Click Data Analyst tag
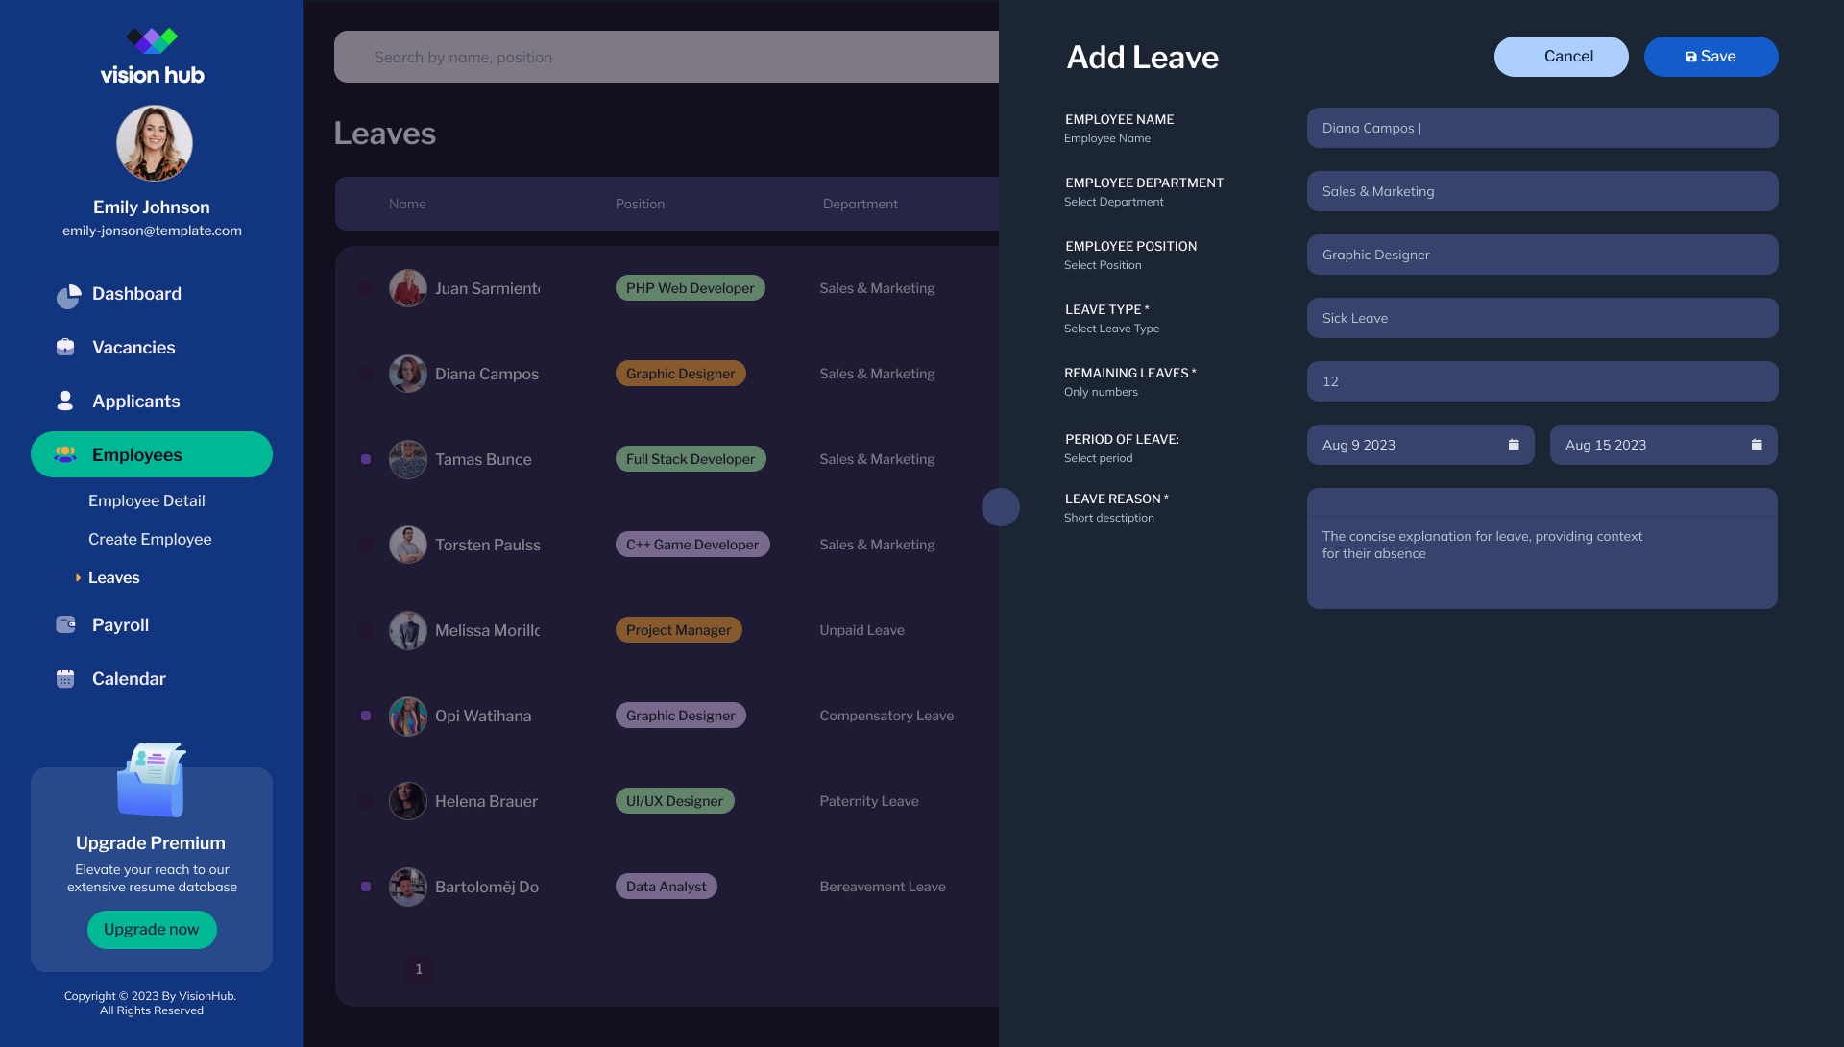Image resolution: width=1844 pixels, height=1047 pixels. click(667, 887)
